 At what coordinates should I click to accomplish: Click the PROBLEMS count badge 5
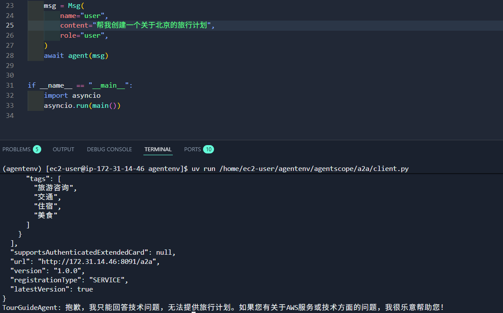37,149
